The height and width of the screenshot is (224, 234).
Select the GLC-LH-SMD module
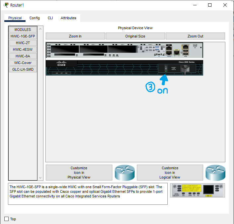point(23,69)
